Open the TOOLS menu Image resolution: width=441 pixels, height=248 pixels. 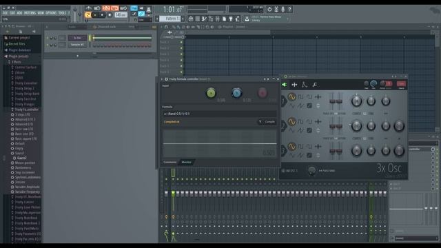(x=62, y=13)
